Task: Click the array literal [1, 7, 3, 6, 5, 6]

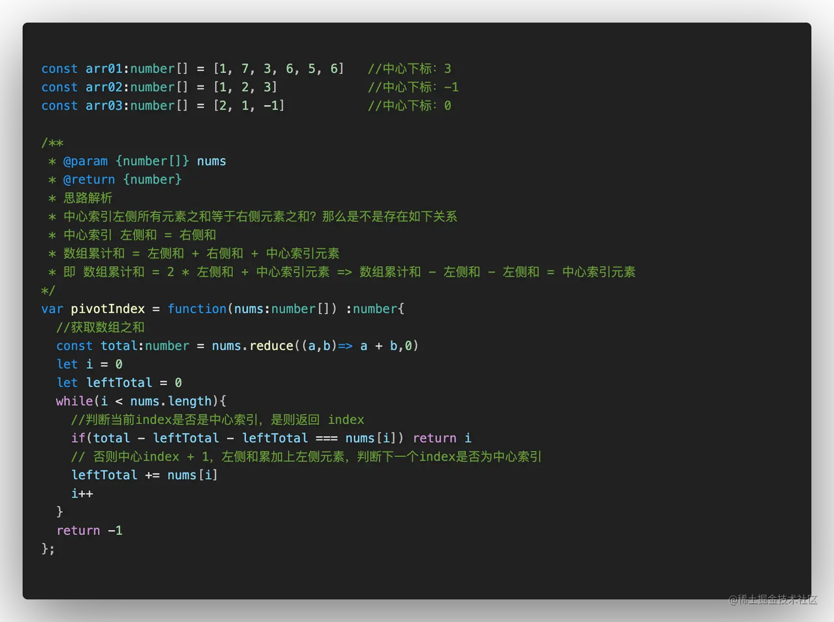Action: (x=279, y=69)
